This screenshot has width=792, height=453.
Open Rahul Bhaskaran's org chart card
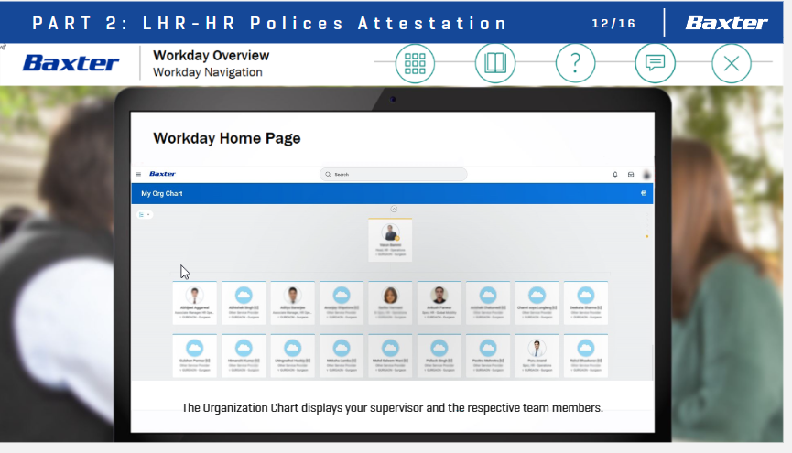[586, 356]
